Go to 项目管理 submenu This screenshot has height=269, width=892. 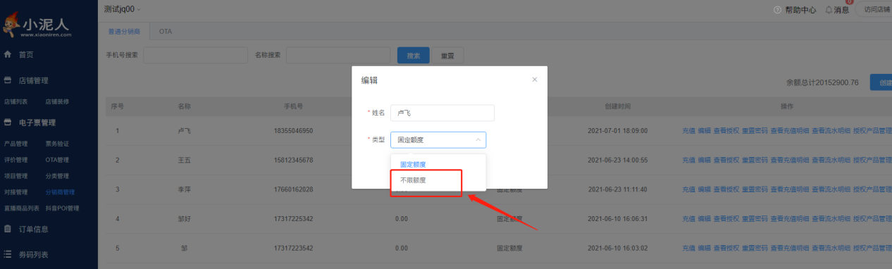(16, 176)
